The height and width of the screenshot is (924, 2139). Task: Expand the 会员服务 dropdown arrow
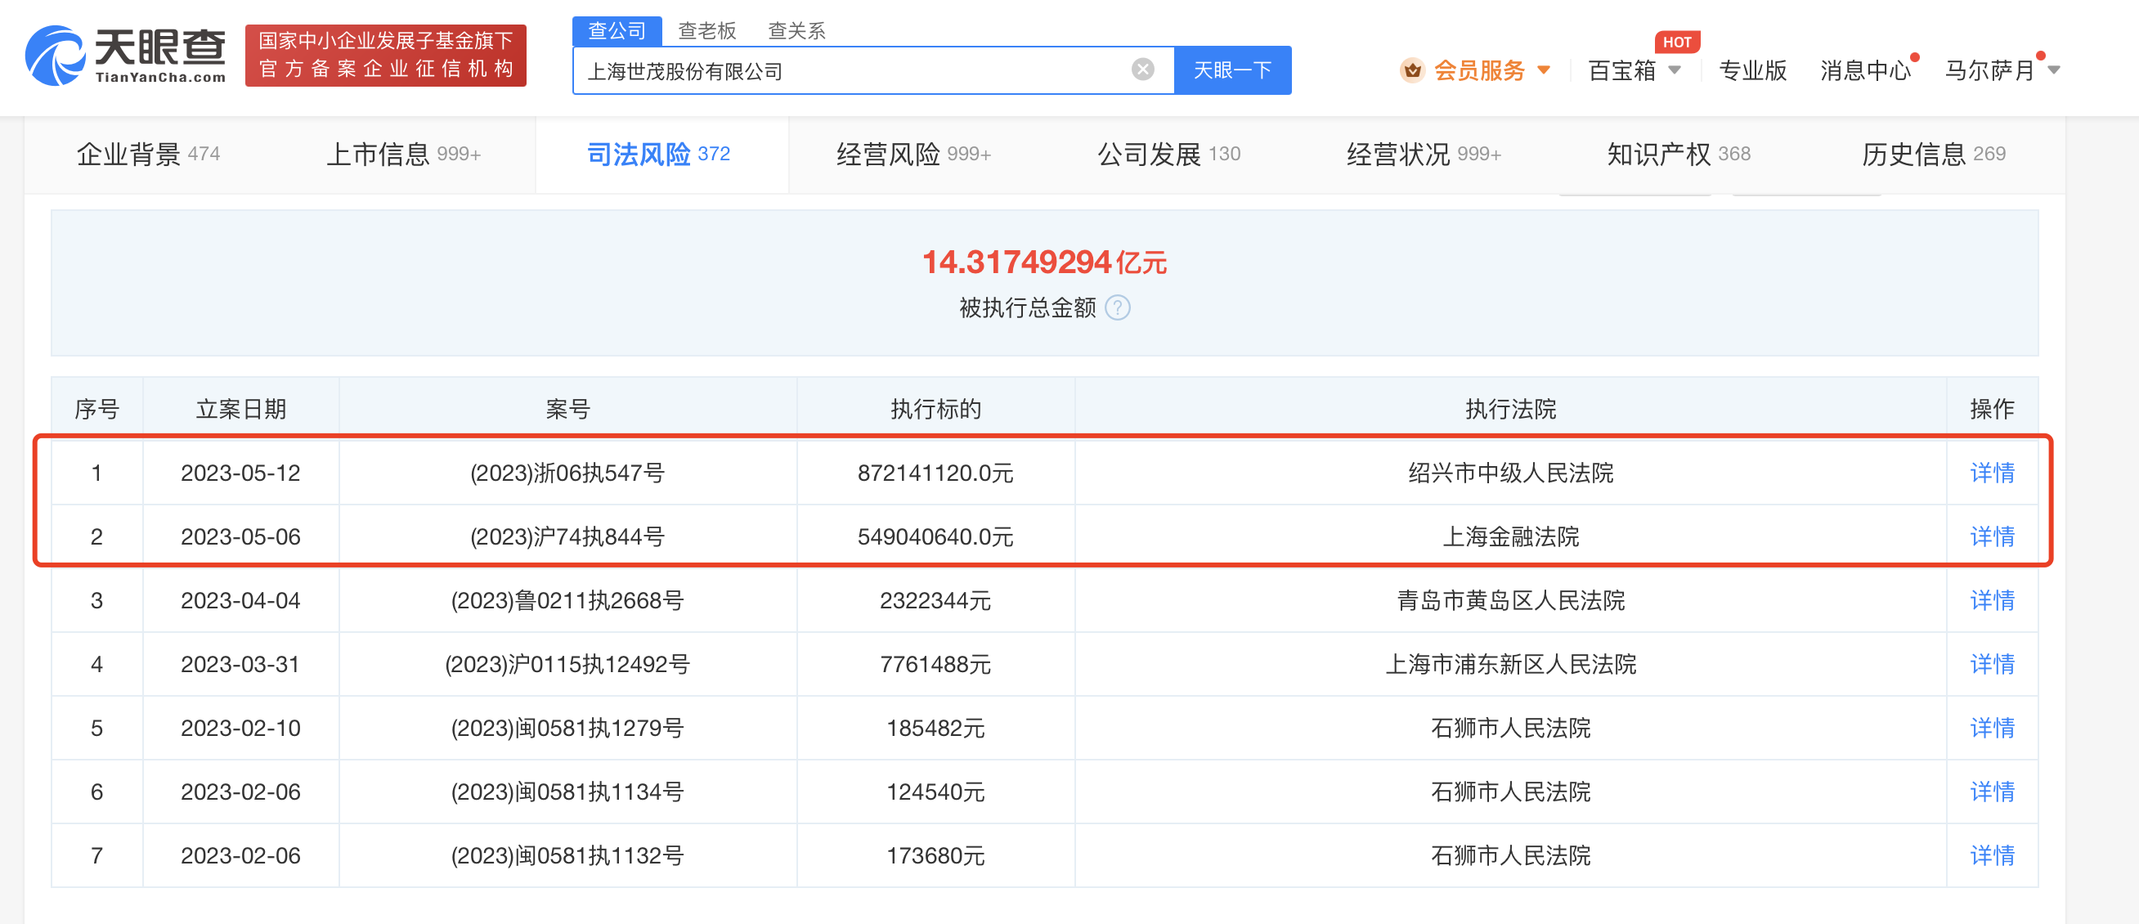click(x=1544, y=70)
